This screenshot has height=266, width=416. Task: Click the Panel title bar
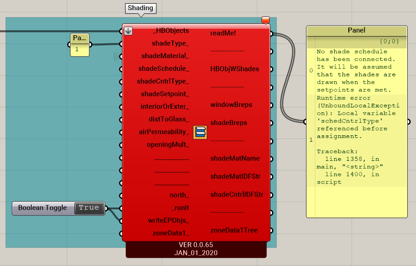[x=357, y=31]
